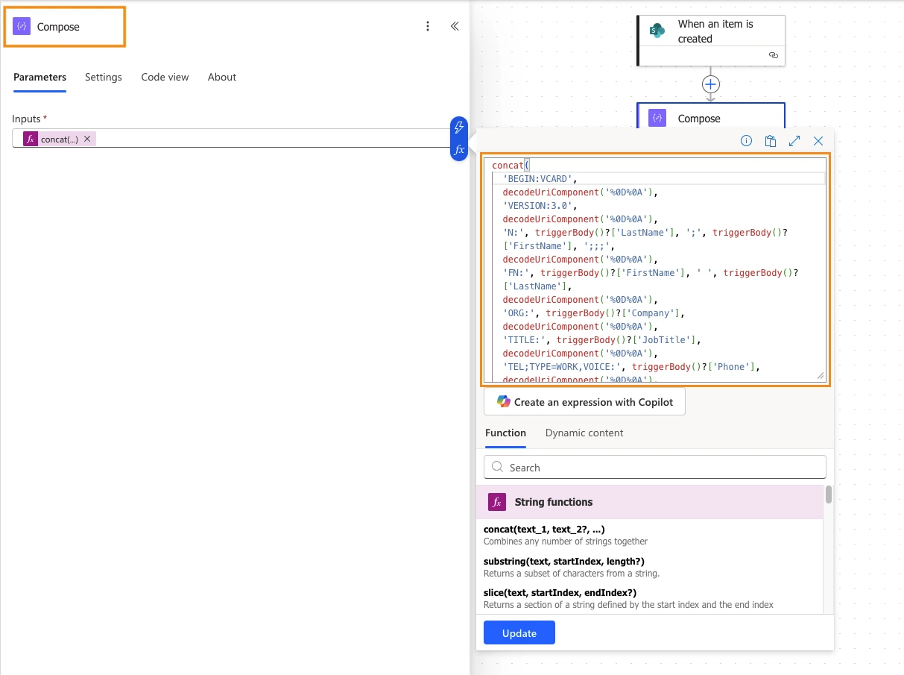Click the String functions fx icon
Viewport: 904px width, 675px height.
(x=497, y=502)
